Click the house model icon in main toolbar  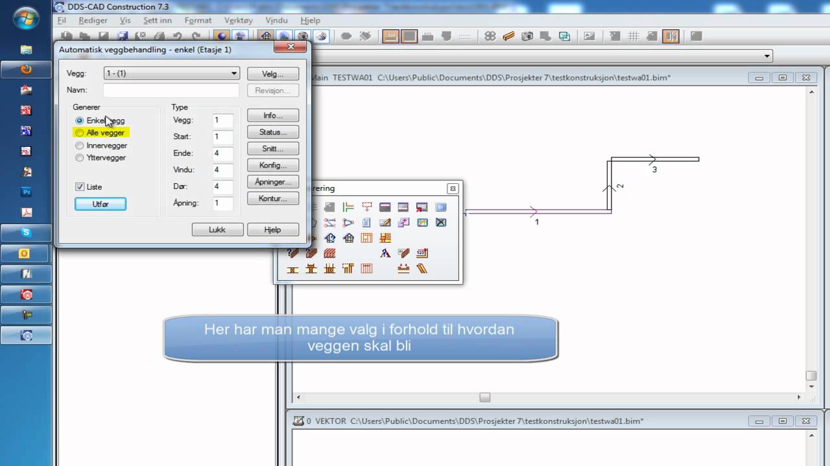(x=266, y=36)
